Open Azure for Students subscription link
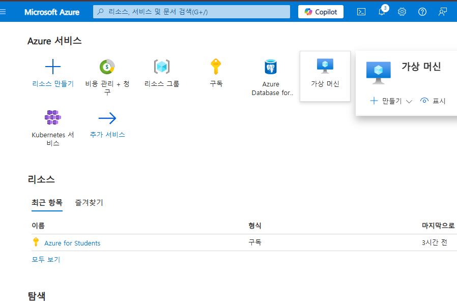The width and height of the screenshot is (457, 307). pyautogui.click(x=72, y=243)
